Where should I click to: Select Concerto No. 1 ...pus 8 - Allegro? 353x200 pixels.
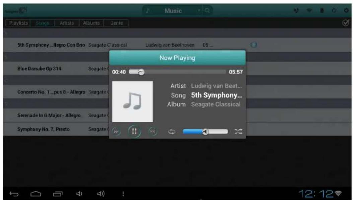click(51, 92)
